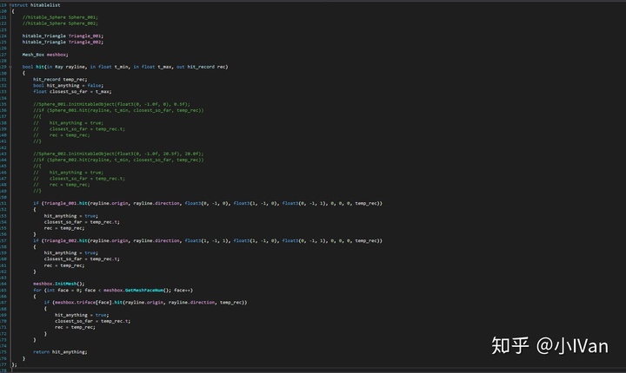626x373 pixels.
Task: Collapse the bool hit function block
Action: (10, 67)
